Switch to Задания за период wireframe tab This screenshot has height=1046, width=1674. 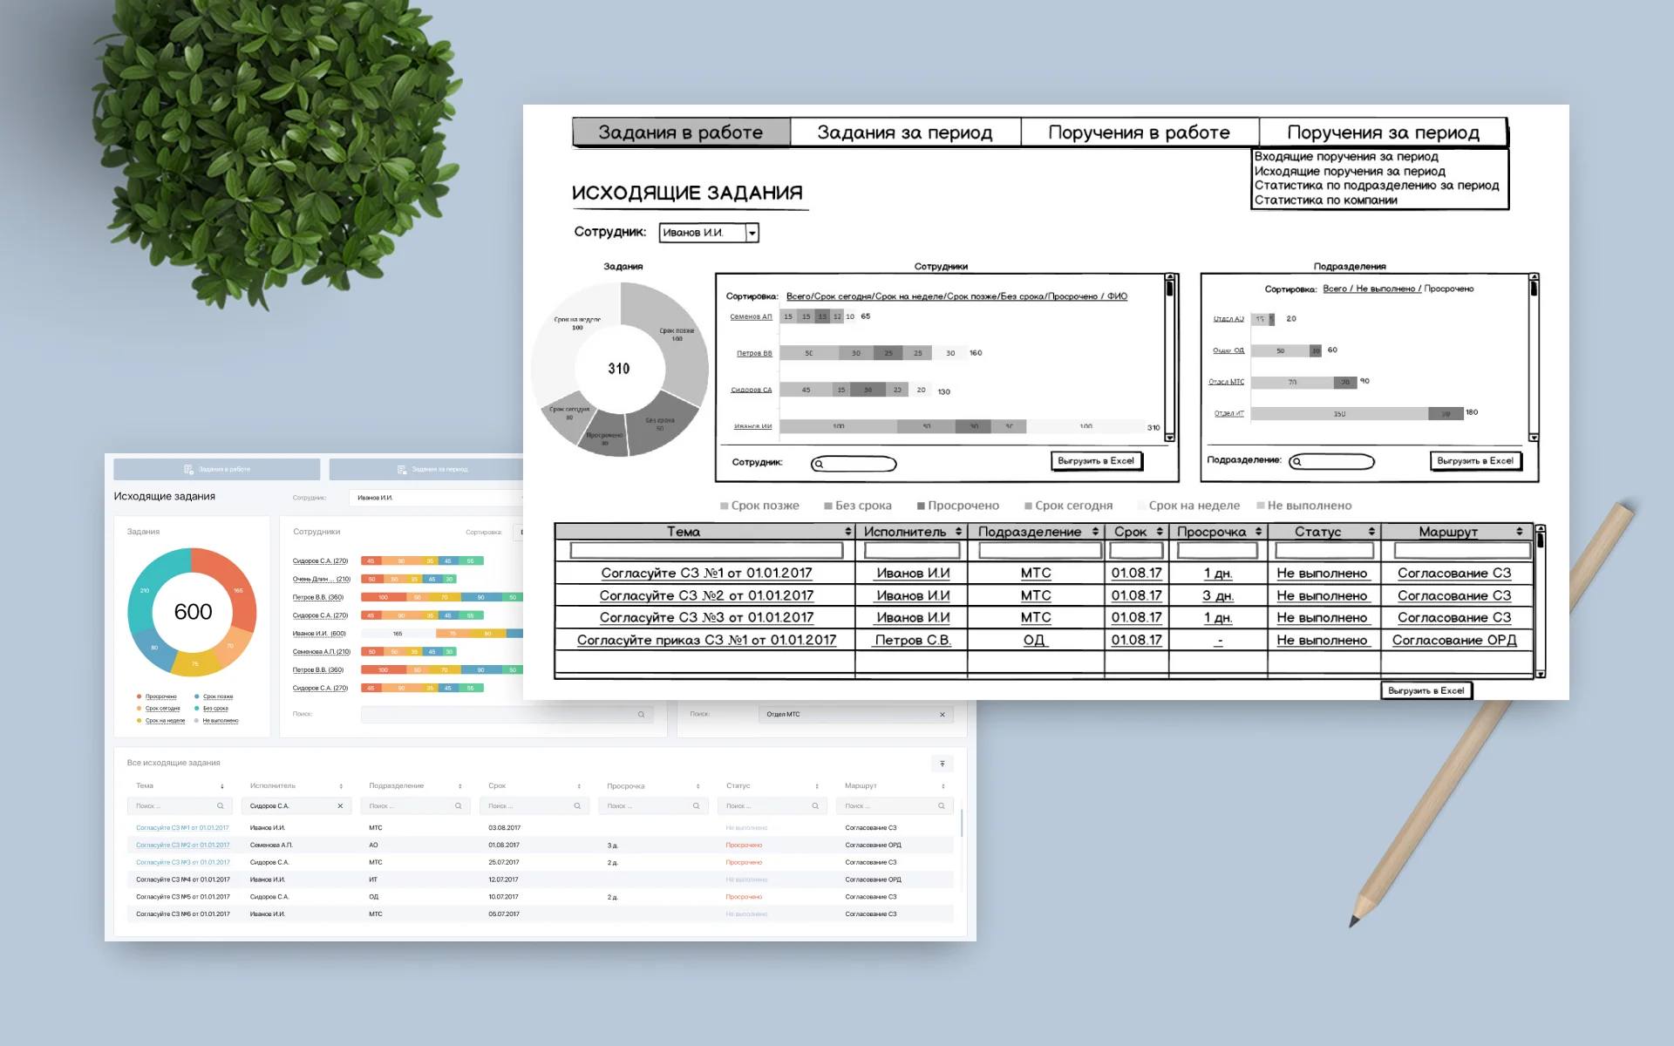[905, 132]
